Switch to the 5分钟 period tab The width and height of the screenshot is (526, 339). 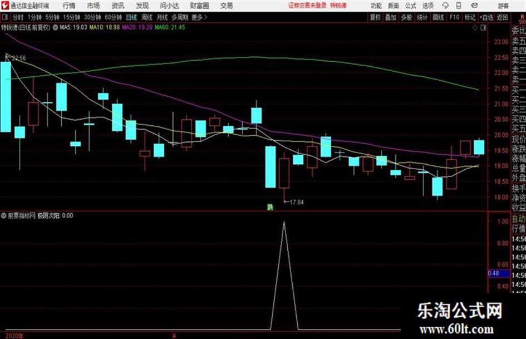[52, 17]
